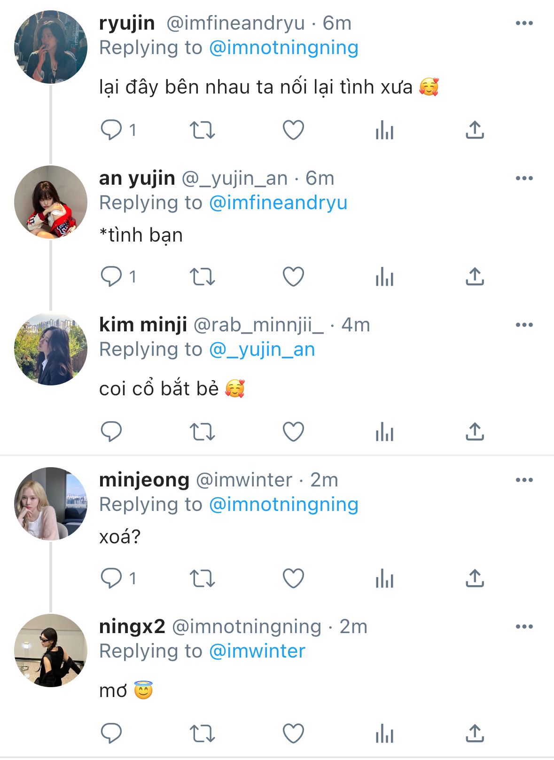Retweet an yujin's '*tình bạn' tweet
Image resolution: width=554 pixels, height=760 pixels.
202,277
